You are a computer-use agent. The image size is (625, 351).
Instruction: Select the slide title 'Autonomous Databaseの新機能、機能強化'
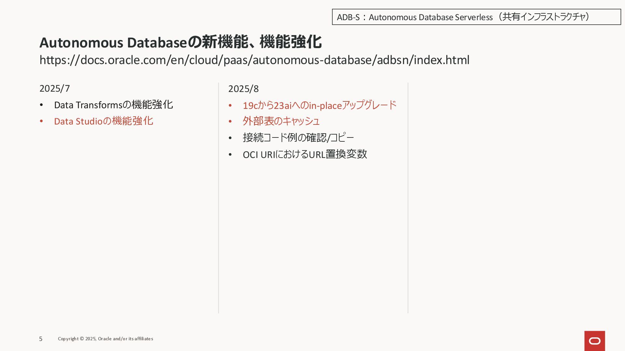pyautogui.click(x=181, y=42)
